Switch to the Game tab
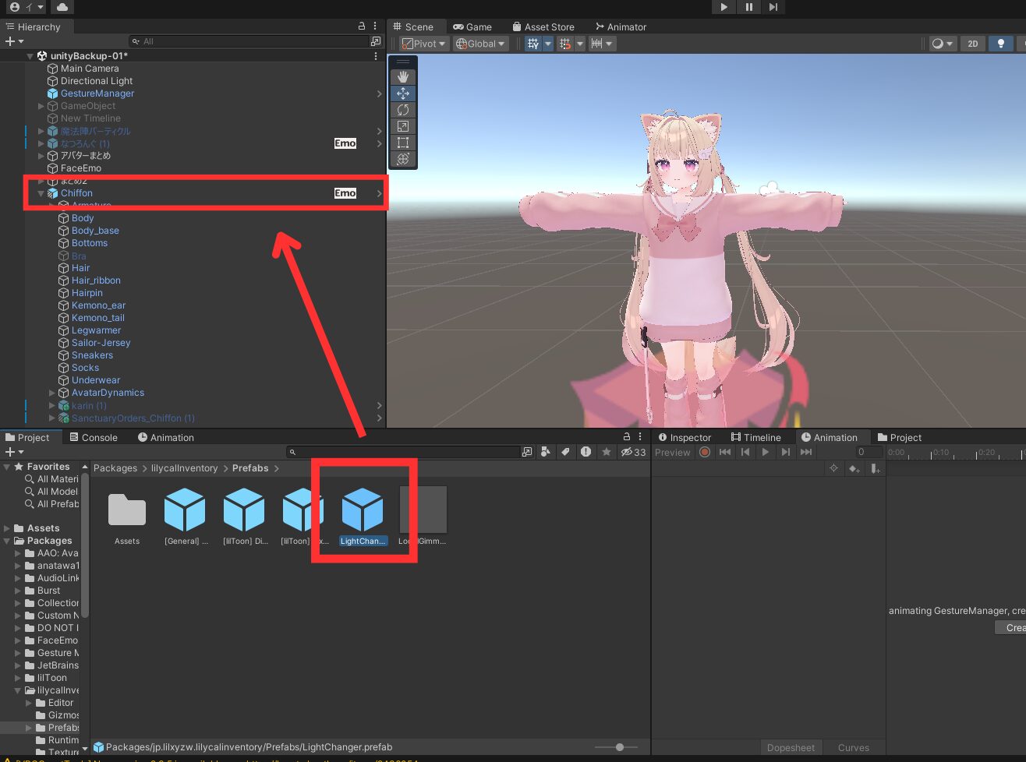Image resolution: width=1026 pixels, height=762 pixels. pyautogui.click(x=473, y=26)
